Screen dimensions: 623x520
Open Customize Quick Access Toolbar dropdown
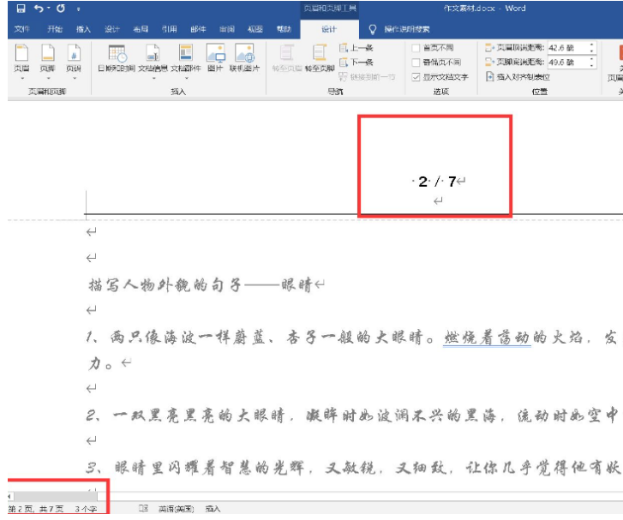(x=78, y=9)
